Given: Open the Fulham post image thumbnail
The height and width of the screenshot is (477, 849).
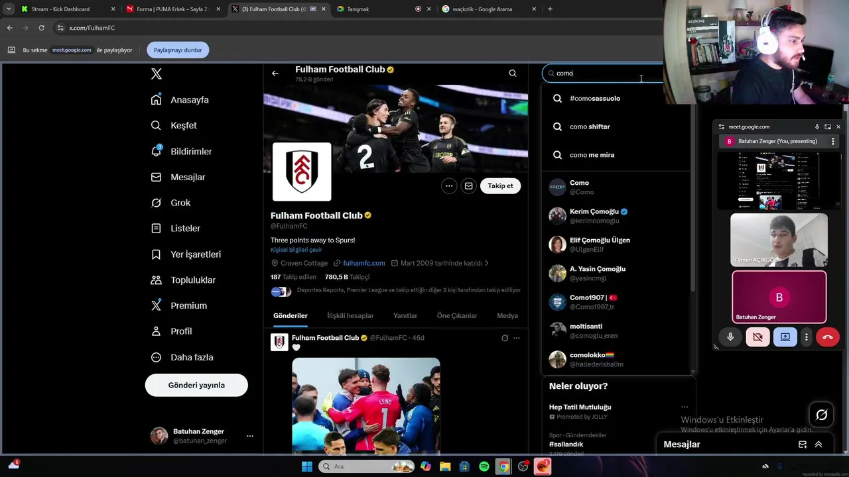Looking at the screenshot, I should point(366,405).
